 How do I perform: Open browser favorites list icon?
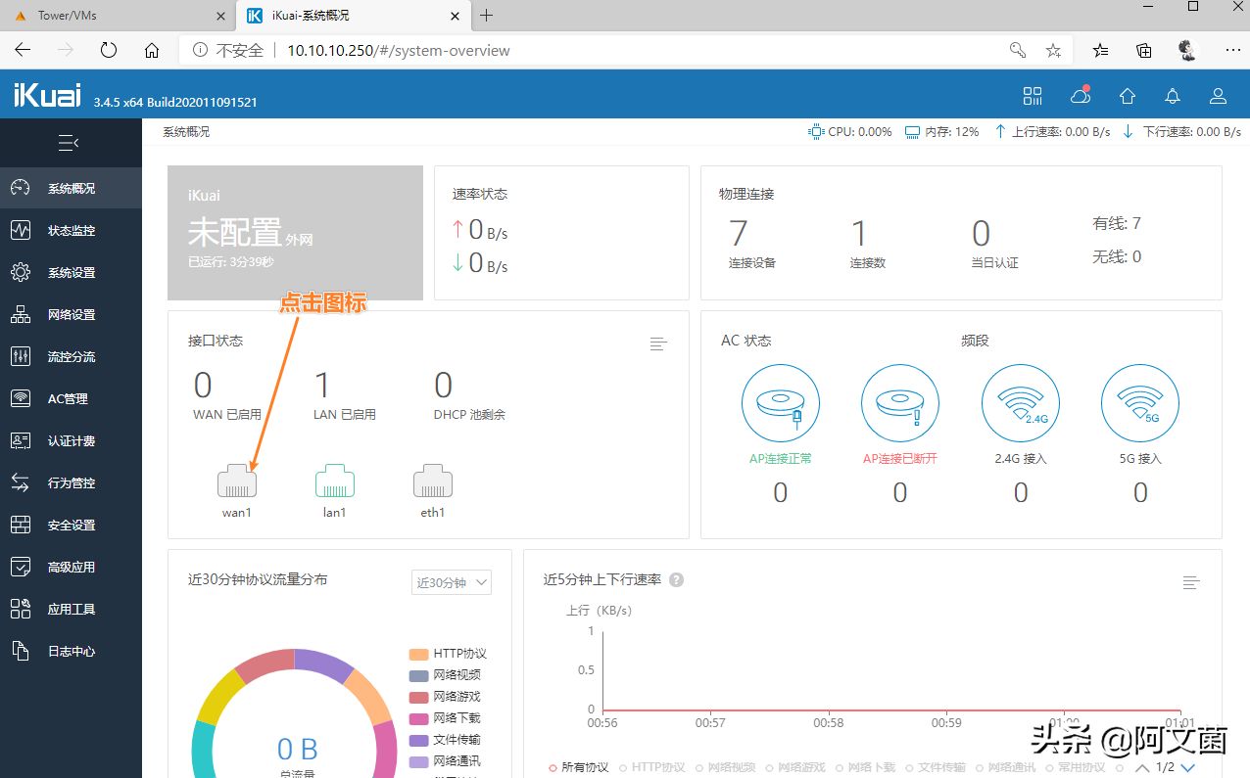[x=1101, y=50]
